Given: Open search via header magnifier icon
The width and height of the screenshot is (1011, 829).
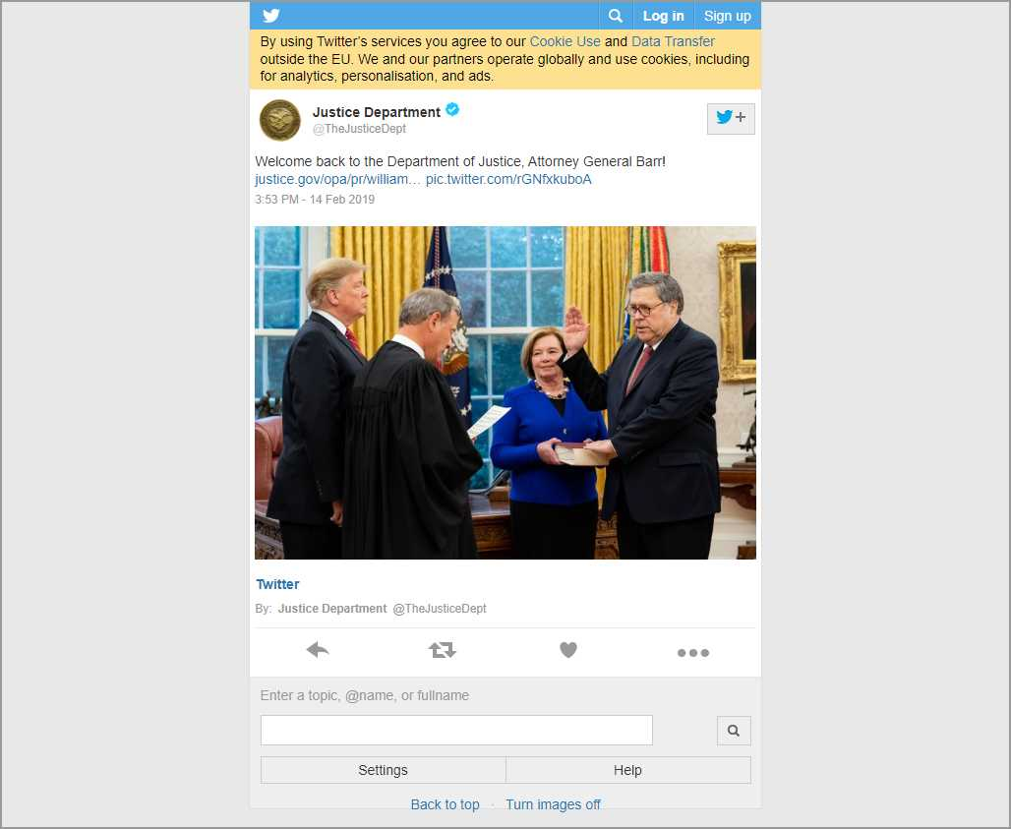Looking at the screenshot, I should pos(616,16).
